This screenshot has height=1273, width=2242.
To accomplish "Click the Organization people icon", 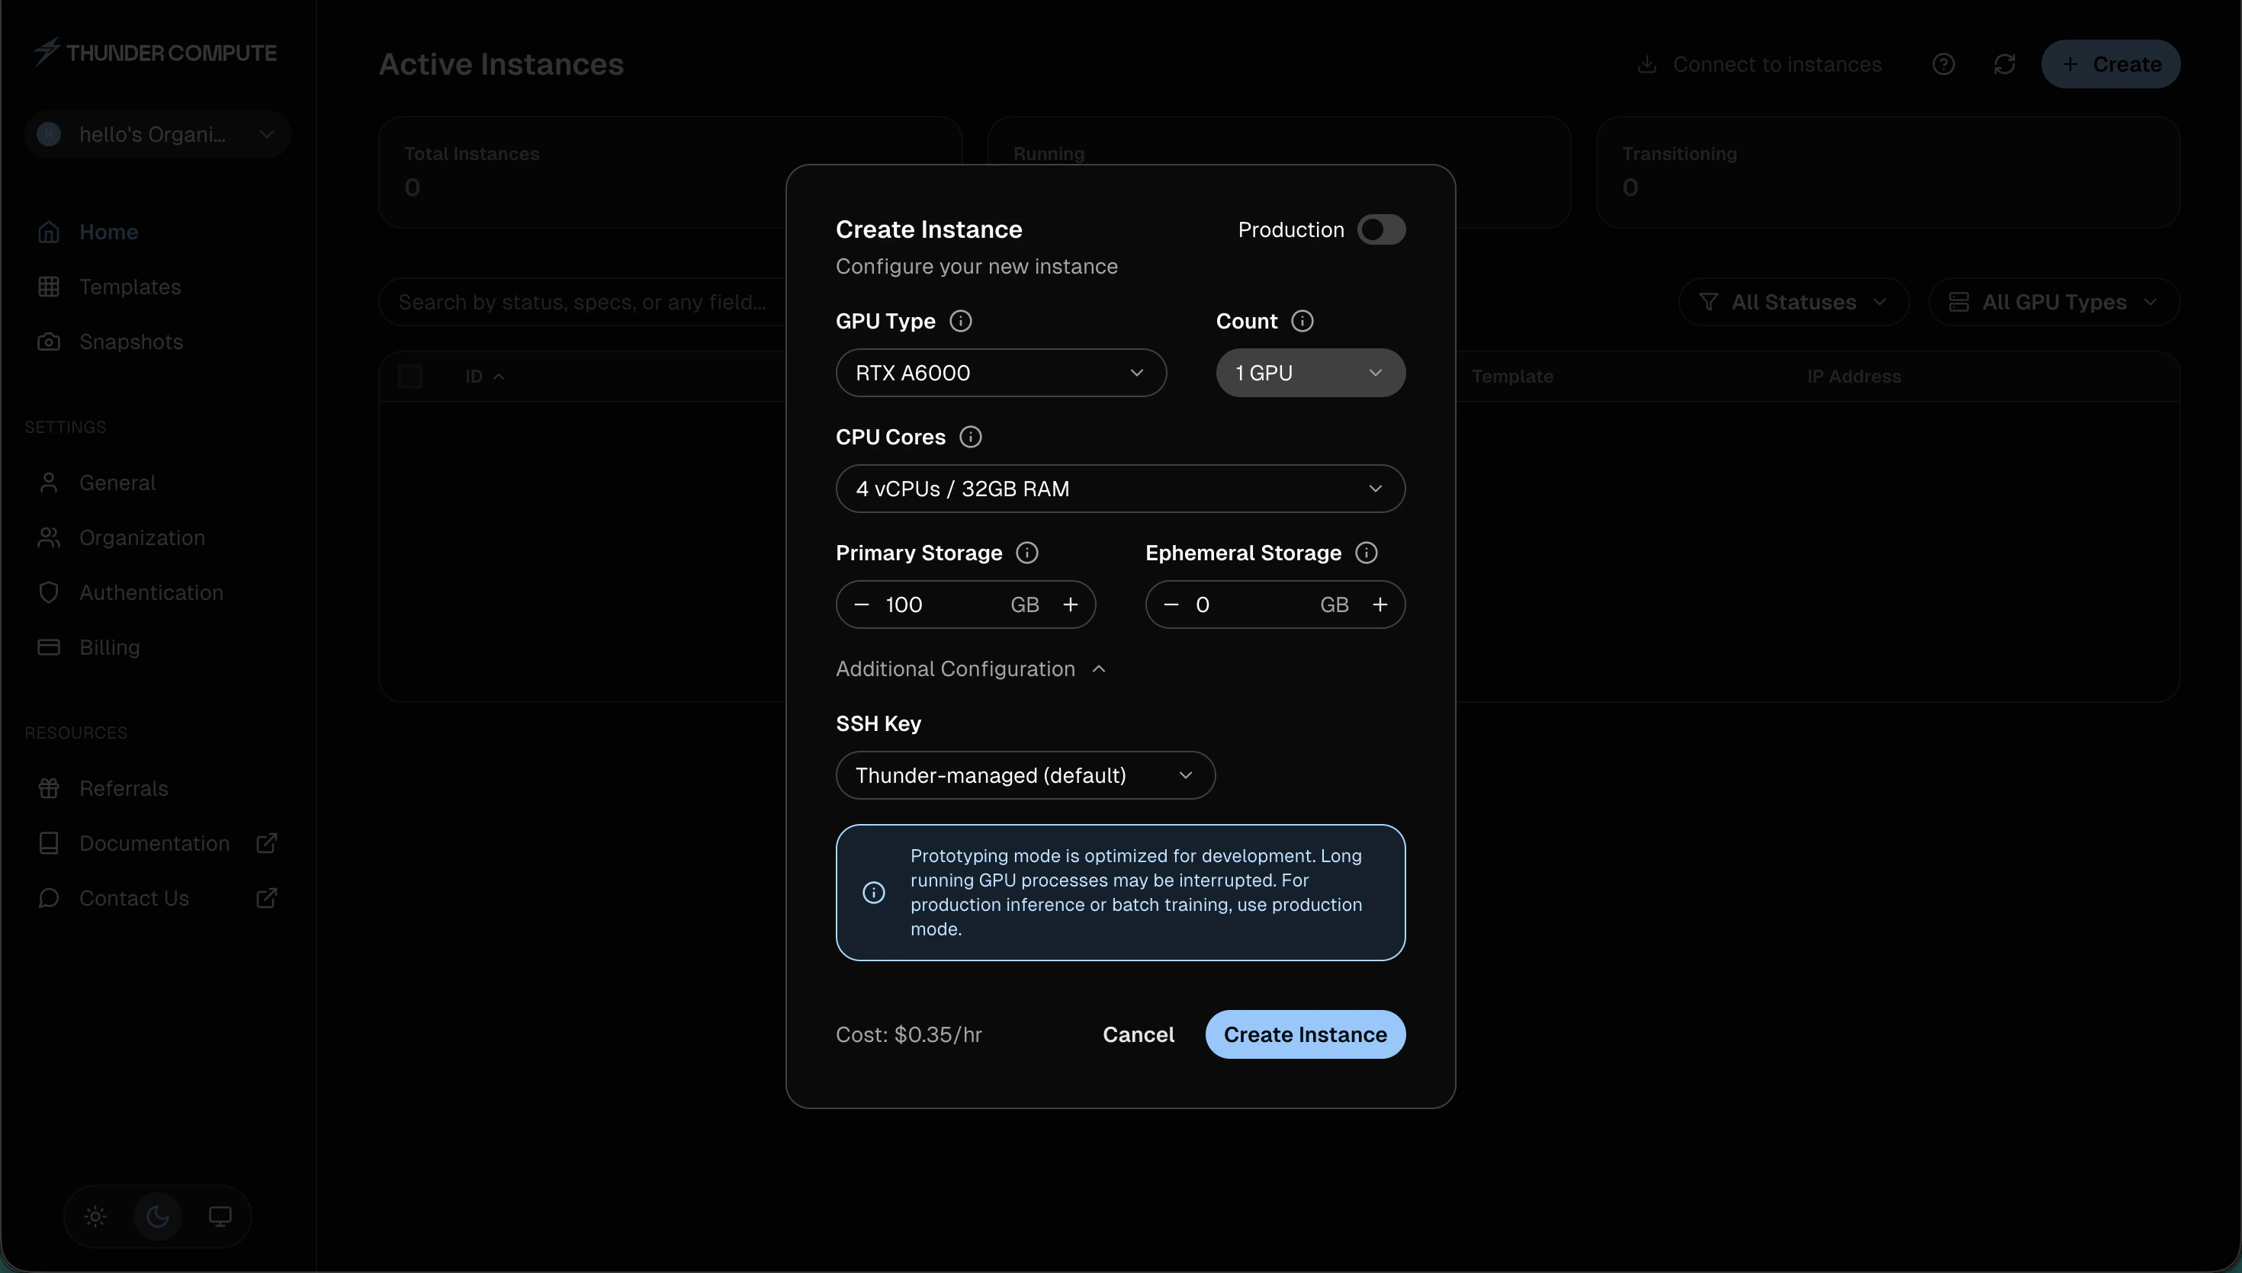I will 49,537.
